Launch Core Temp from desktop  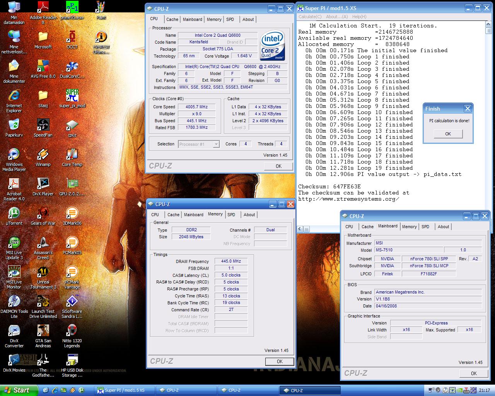pos(72,157)
